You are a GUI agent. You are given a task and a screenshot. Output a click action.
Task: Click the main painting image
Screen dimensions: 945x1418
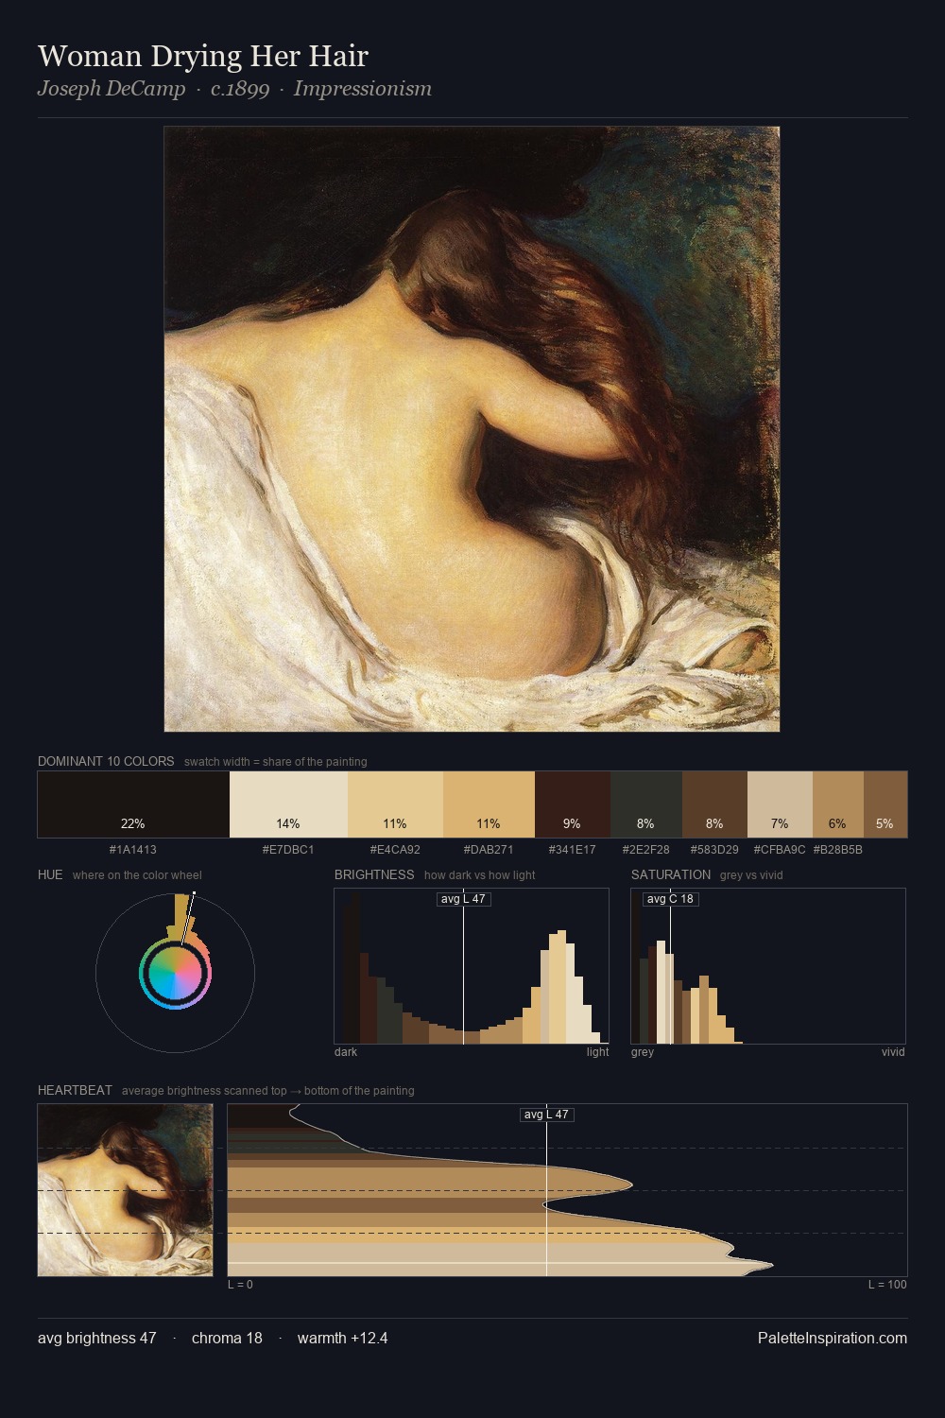472,429
